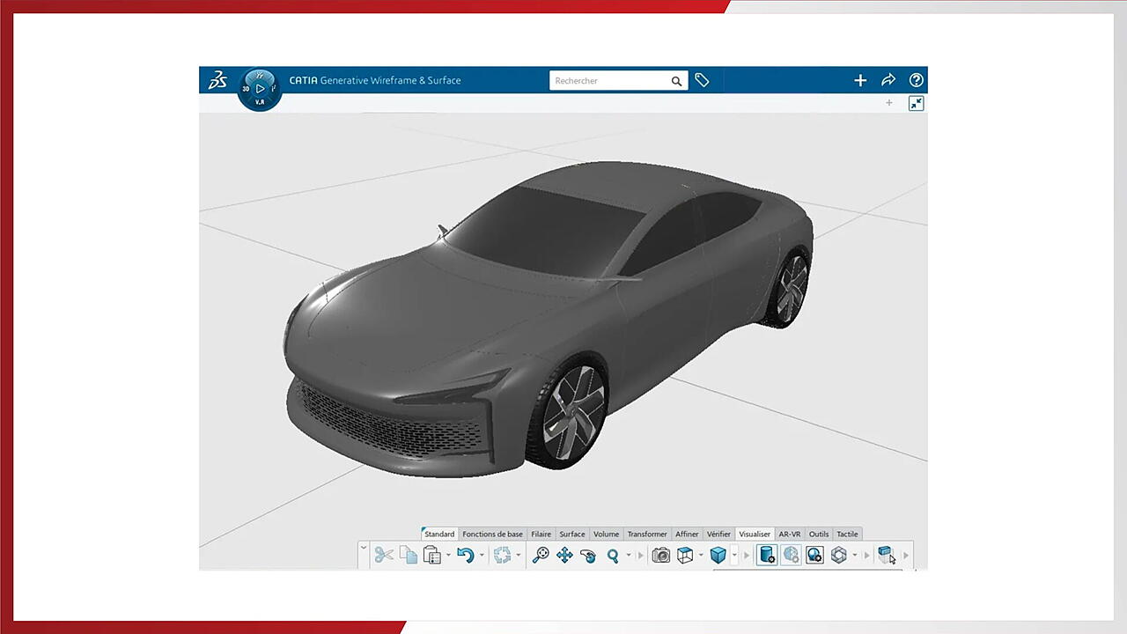Switch to the Surface tab
This screenshot has width=1127, height=634.
572,534
